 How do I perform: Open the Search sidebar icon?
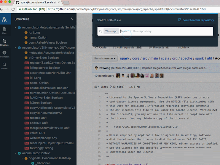click(x=4, y=64)
